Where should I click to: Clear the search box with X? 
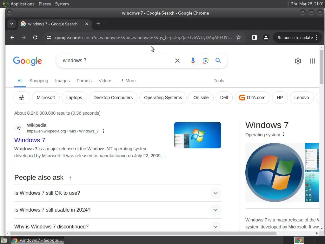(x=177, y=61)
